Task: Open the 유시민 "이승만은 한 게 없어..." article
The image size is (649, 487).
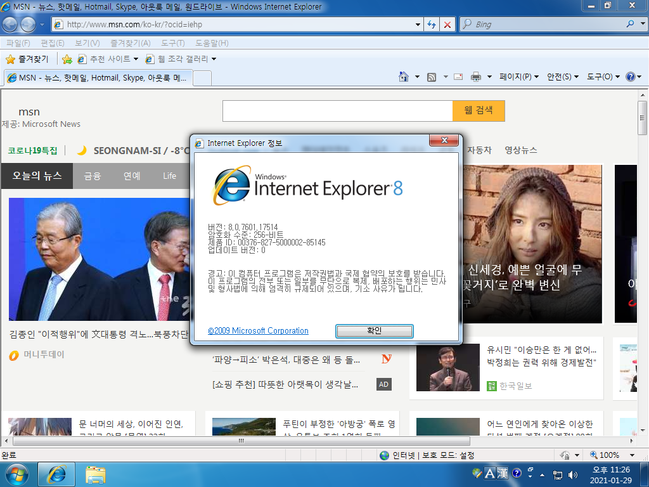Action: click(x=541, y=356)
